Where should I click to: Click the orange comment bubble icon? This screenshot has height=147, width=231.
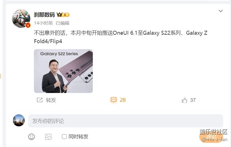tap(114, 100)
